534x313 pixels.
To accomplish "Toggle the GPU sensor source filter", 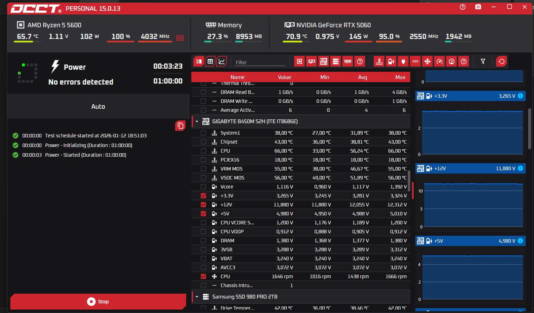I will click(x=312, y=61).
